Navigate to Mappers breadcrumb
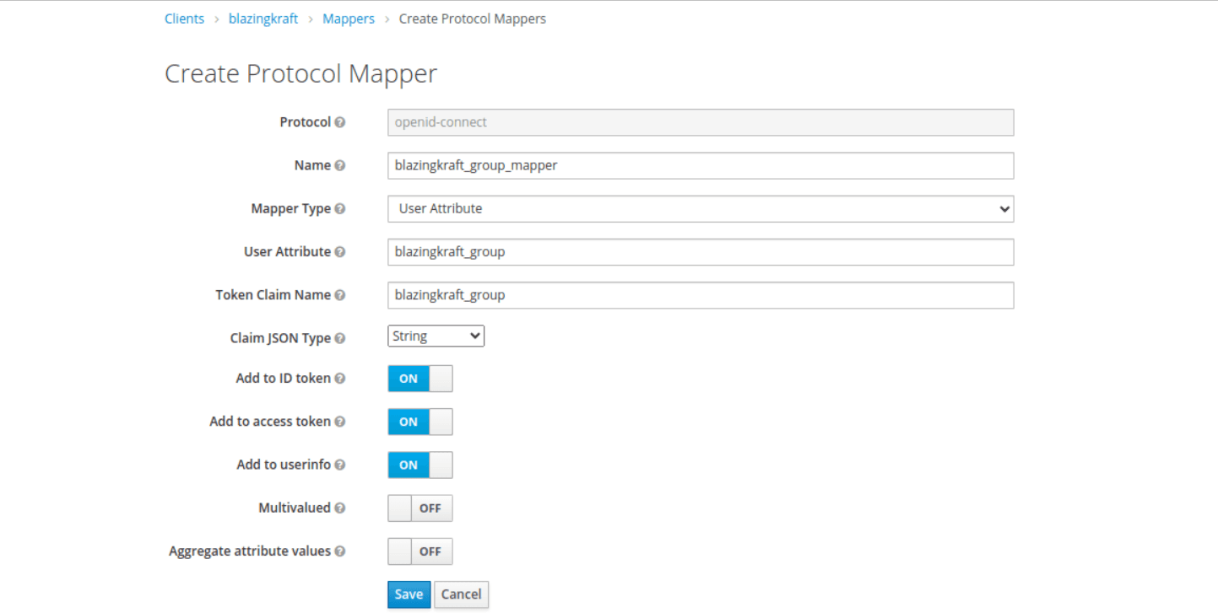The height and width of the screenshot is (613, 1218). (x=348, y=19)
